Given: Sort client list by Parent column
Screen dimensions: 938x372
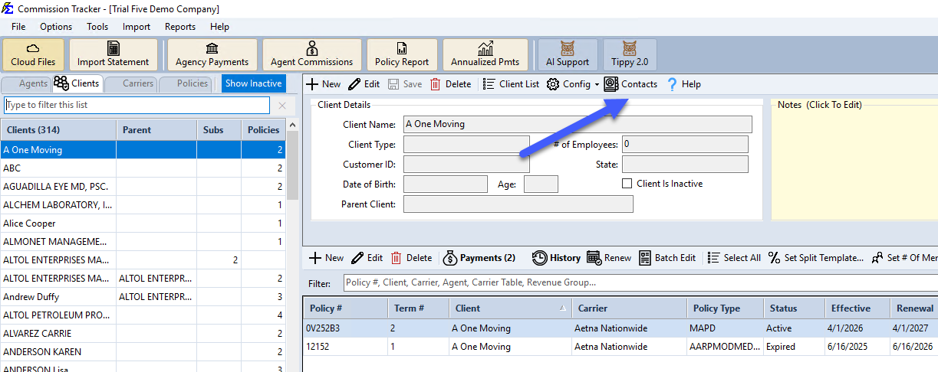Looking at the screenshot, I should click(x=156, y=130).
